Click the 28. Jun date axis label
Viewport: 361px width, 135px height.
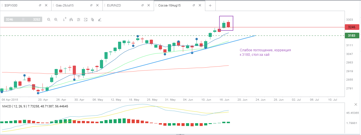pos(279,99)
